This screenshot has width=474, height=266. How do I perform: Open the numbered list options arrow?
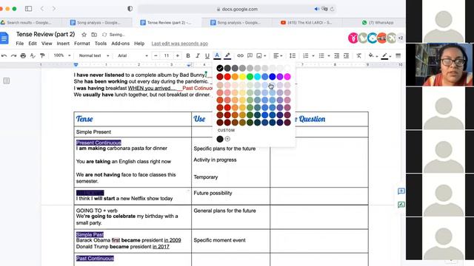[313, 56]
